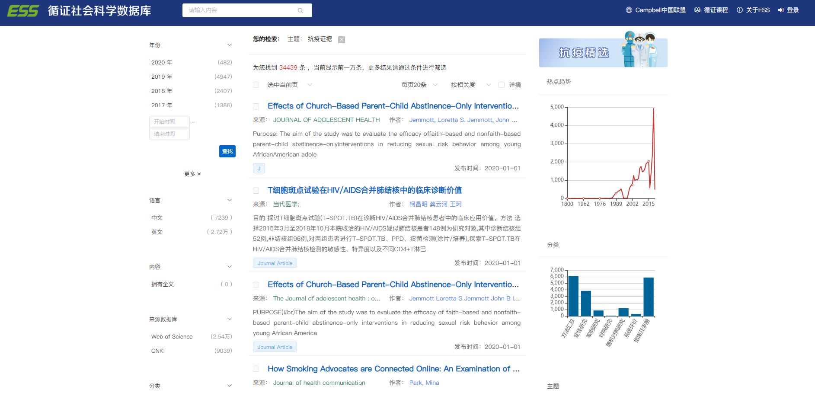Viewport: 815px width, 393px height.
Task: Open How Smoking Advocates are Connected Online article
Action: tap(393, 369)
